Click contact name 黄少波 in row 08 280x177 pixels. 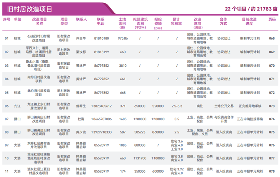(81, 132)
